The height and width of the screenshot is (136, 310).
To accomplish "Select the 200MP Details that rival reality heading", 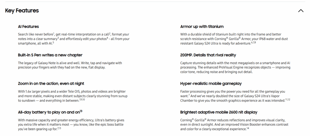I will tap(208, 55).
